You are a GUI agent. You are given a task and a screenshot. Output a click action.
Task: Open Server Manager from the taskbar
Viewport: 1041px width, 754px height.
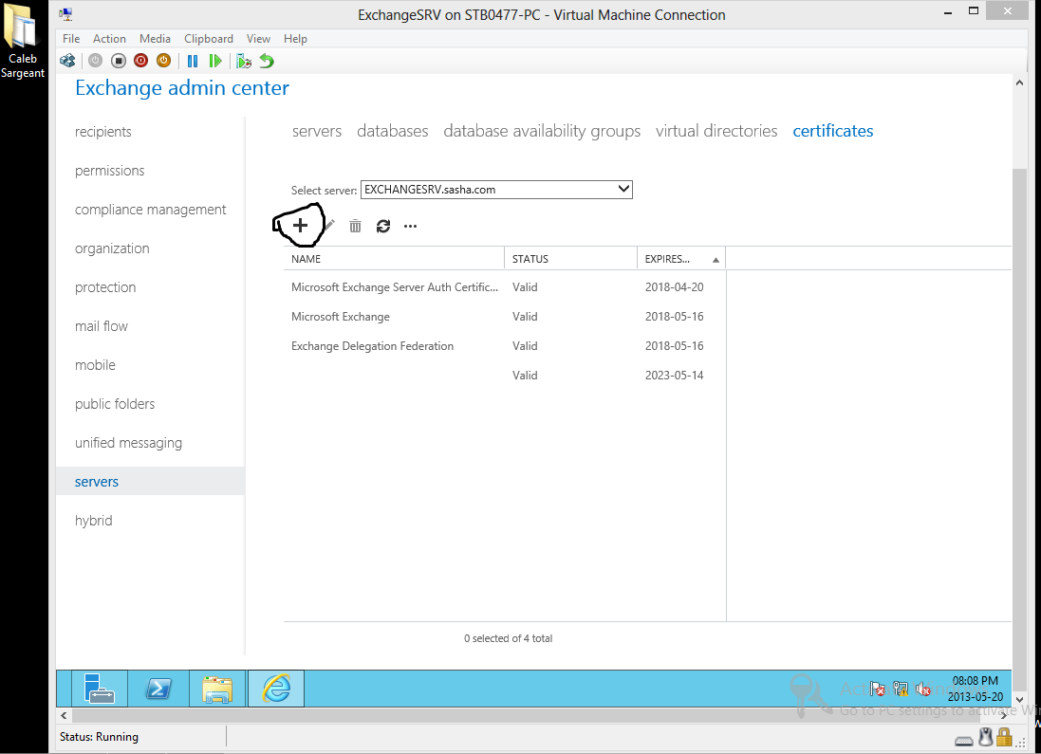[99, 689]
